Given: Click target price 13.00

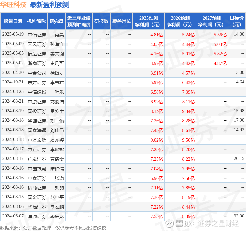Looking at the screenshot, I should click(239, 73).
